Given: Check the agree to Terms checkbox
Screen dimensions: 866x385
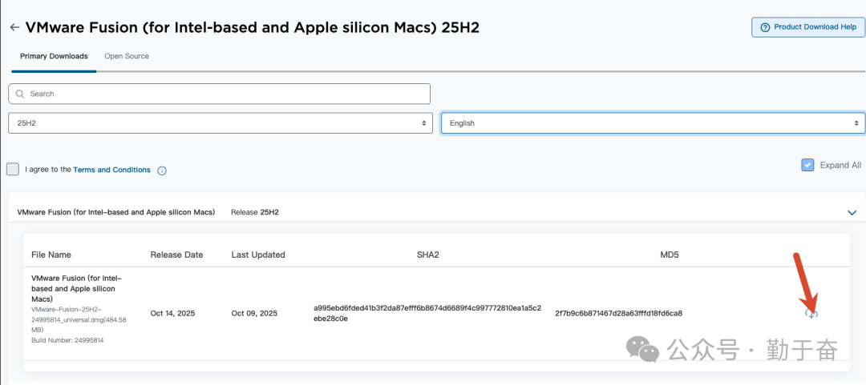Looking at the screenshot, I should tap(13, 170).
